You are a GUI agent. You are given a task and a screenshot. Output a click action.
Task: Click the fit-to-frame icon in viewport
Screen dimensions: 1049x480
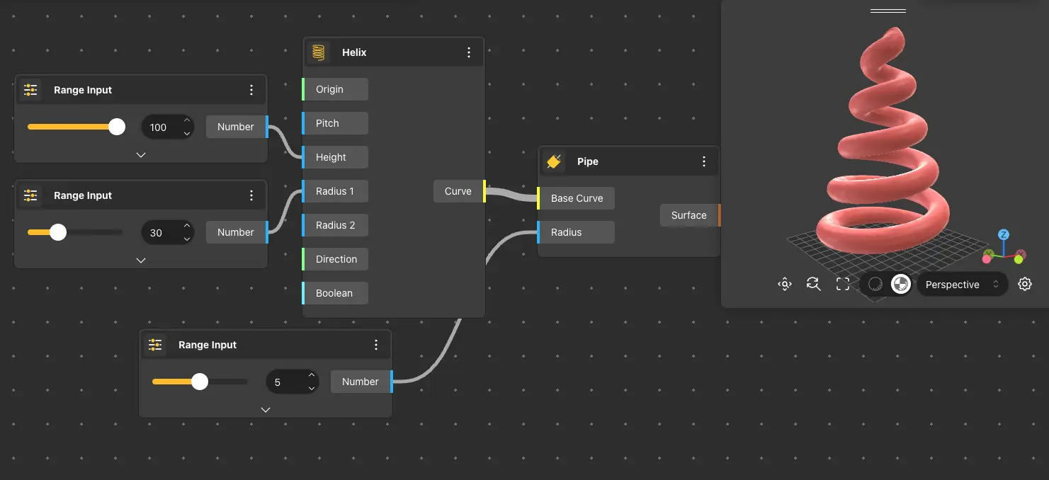coord(842,285)
